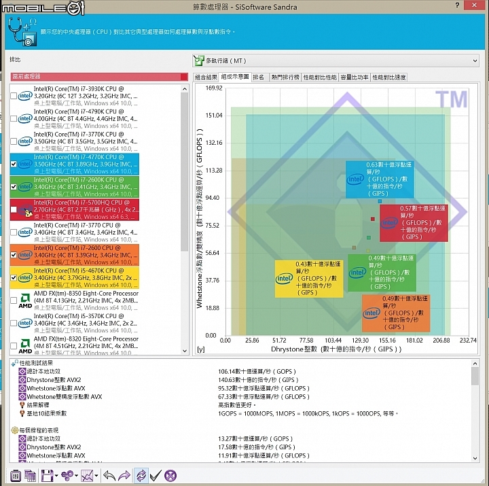Uncheck the Core i5-4670K checkbox
Viewport: 489px width, 486px height.
coord(14,277)
